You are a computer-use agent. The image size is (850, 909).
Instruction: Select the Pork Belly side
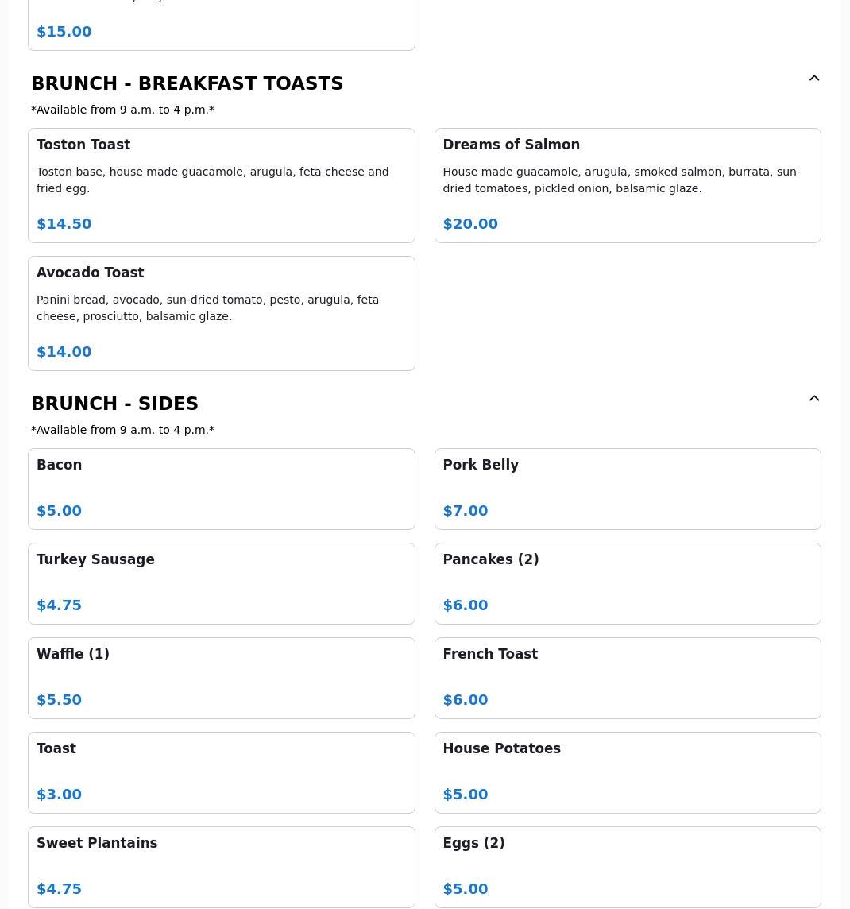pyautogui.click(x=627, y=489)
